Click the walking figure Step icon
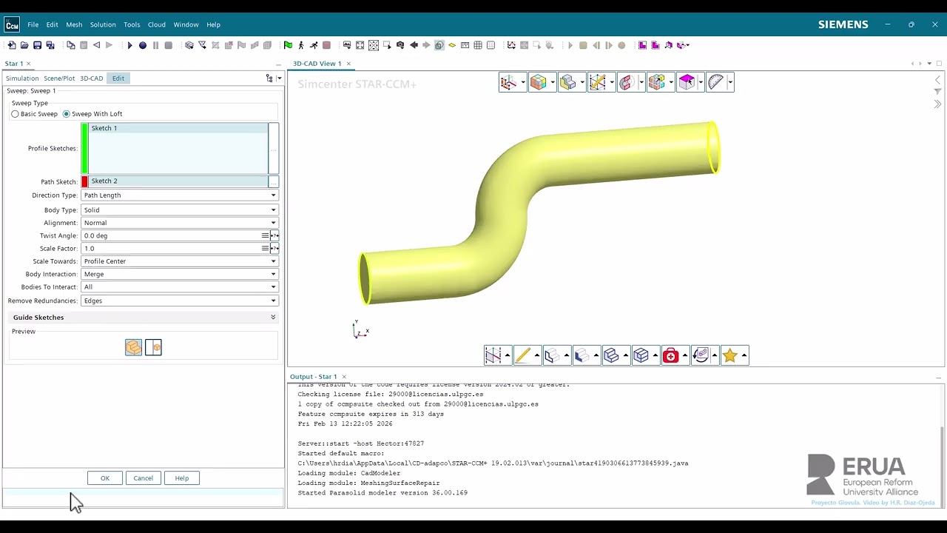Viewport: 947px width, 533px height. pos(300,45)
